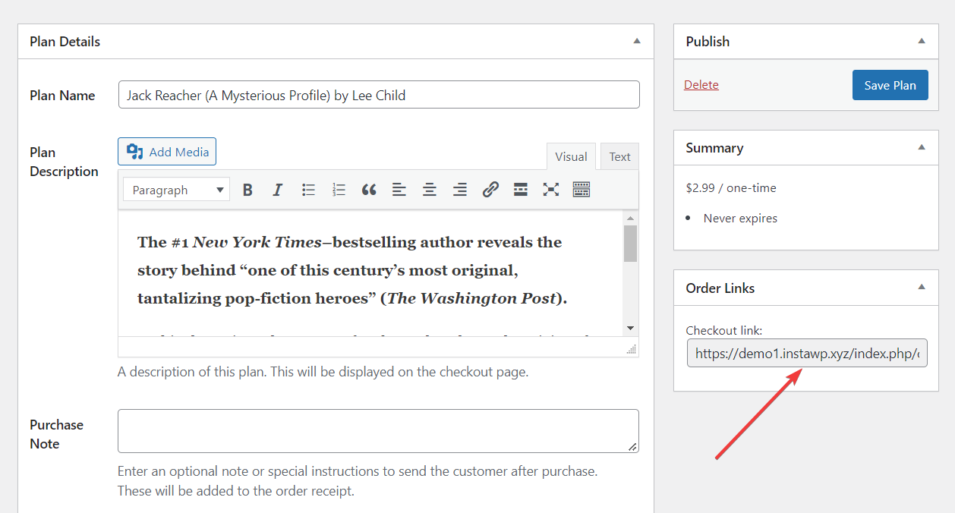Click the Purchase Note resize grip
955x513 pixels.
coord(633,448)
